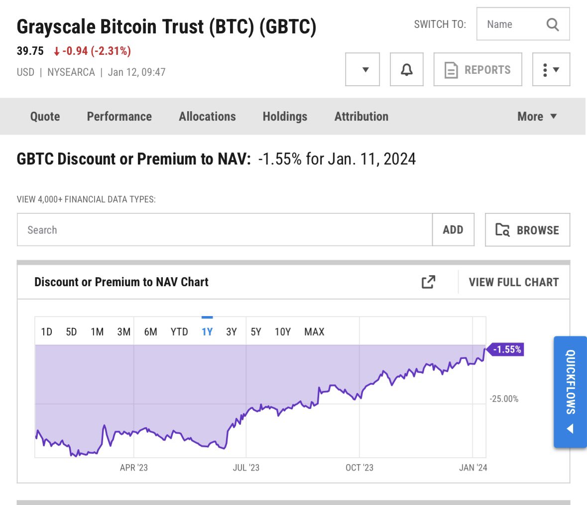Image resolution: width=587 pixels, height=505 pixels.
Task: Click the ADD button
Action: pos(453,230)
